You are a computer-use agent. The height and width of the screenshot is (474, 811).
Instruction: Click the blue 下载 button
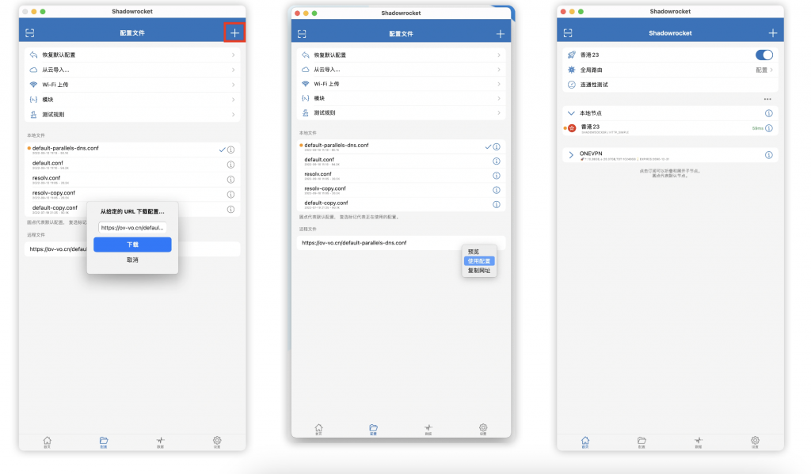click(x=132, y=245)
